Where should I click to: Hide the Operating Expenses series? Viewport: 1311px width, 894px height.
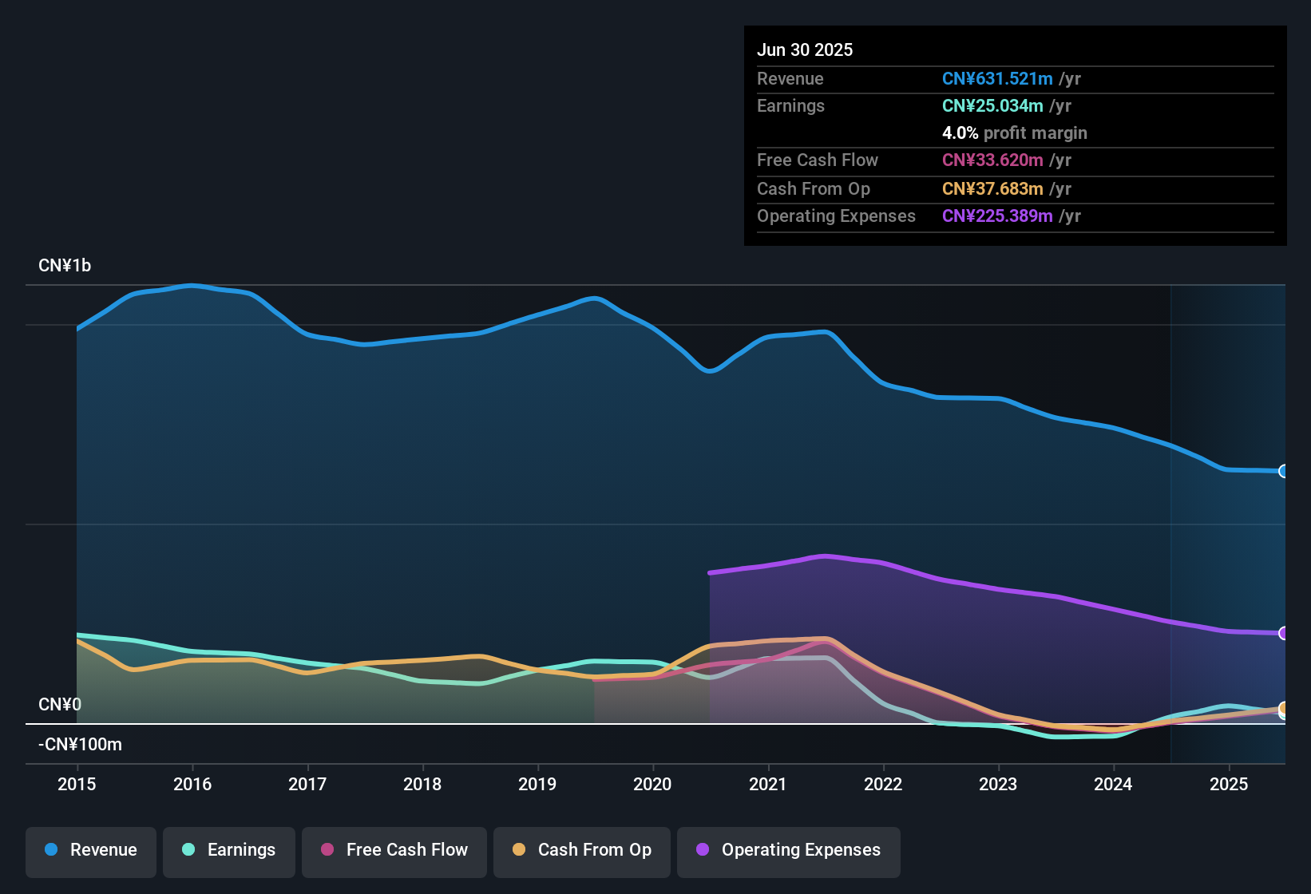coord(788,850)
